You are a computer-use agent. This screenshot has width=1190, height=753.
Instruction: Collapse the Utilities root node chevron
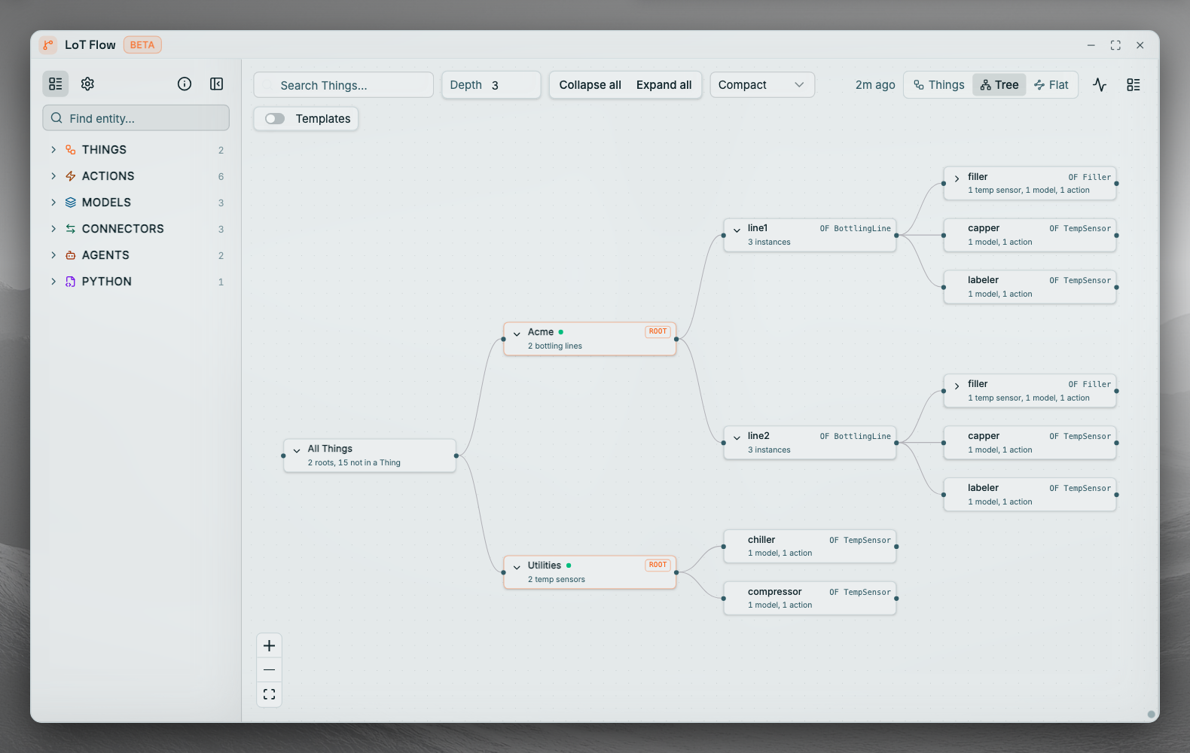point(517,567)
